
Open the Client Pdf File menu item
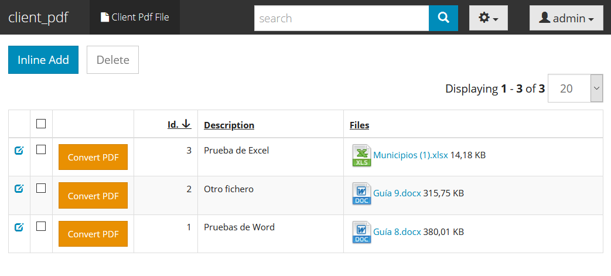point(135,17)
